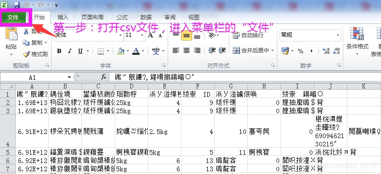This screenshot has width=381, height=174.
Task: Open the font size 11 dropdown
Action: coord(142,35)
